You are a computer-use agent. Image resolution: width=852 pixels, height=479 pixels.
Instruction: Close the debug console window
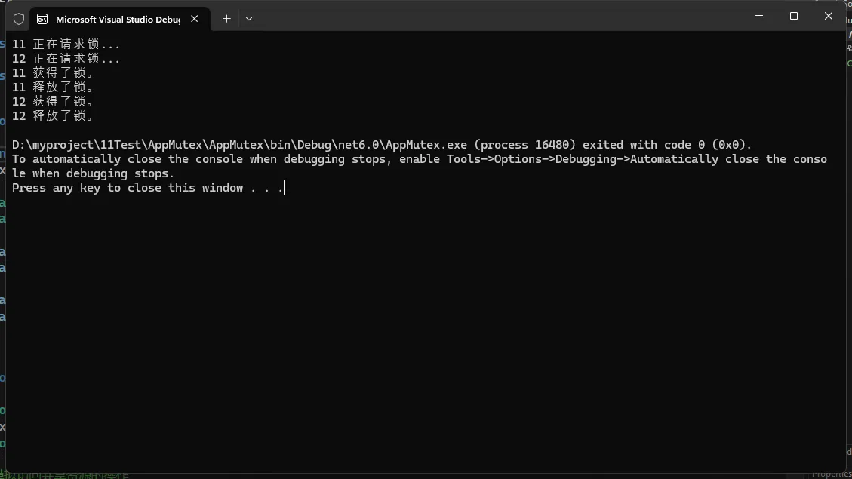829,16
